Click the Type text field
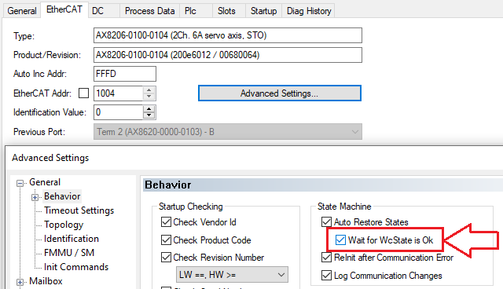Viewport: 503px width, 289px height. tap(228, 35)
